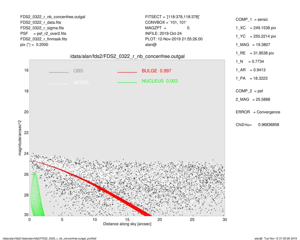The width and height of the screenshot is (300, 240).
Task: Click the gray OBS legend line
Action: (x=59, y=72)
